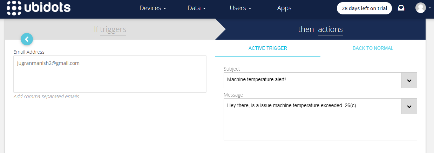The image size is (434, 153).
Task: Expand the Subject variable dropdown arrow
Action: [409, 80]
